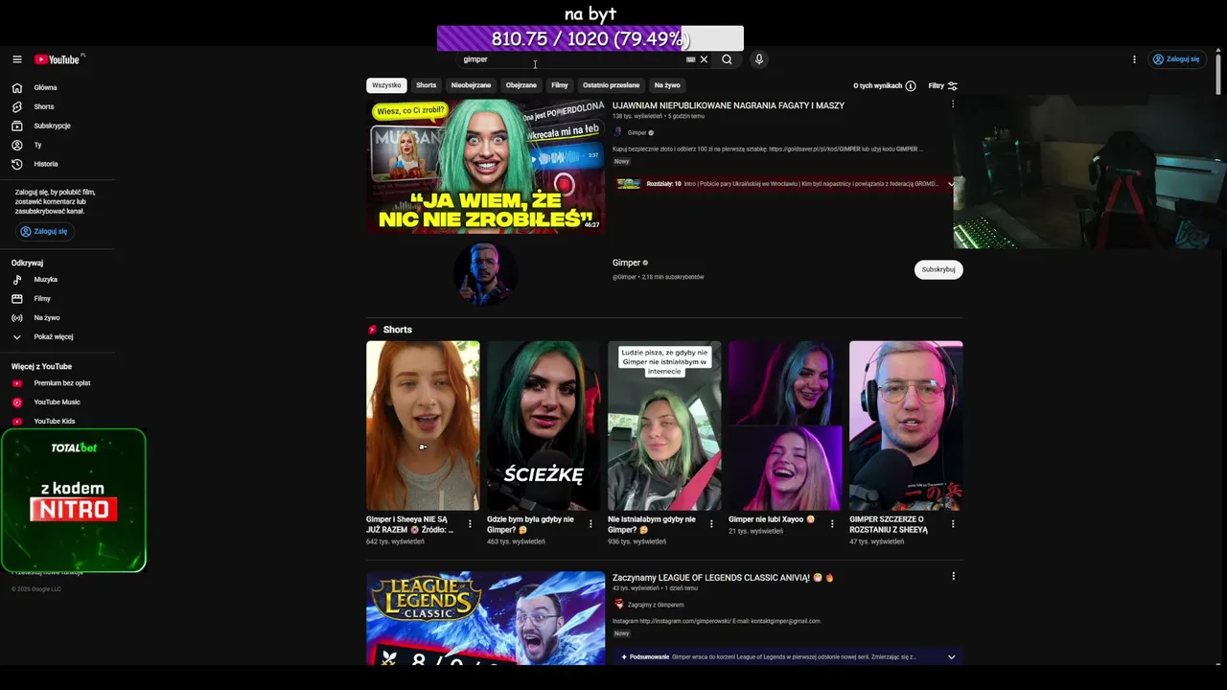
Task: Click the sidebar Zaloguj się button
Action: 44,231
